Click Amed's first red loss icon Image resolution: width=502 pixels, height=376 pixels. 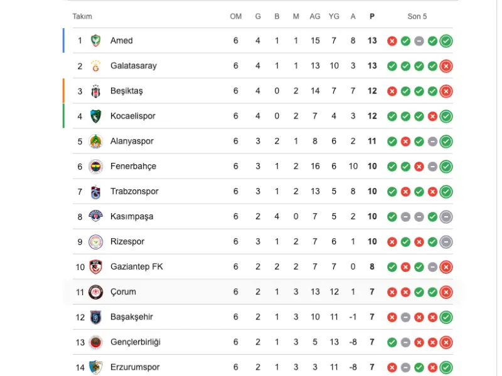tap(392, 41)
